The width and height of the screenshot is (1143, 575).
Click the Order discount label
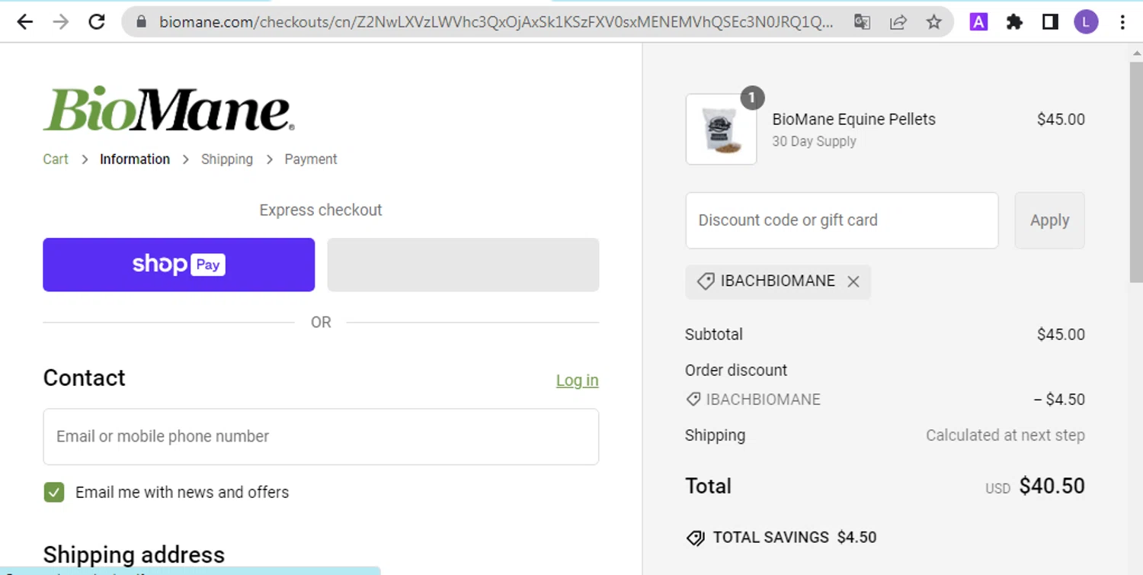(x=736, y=371)
